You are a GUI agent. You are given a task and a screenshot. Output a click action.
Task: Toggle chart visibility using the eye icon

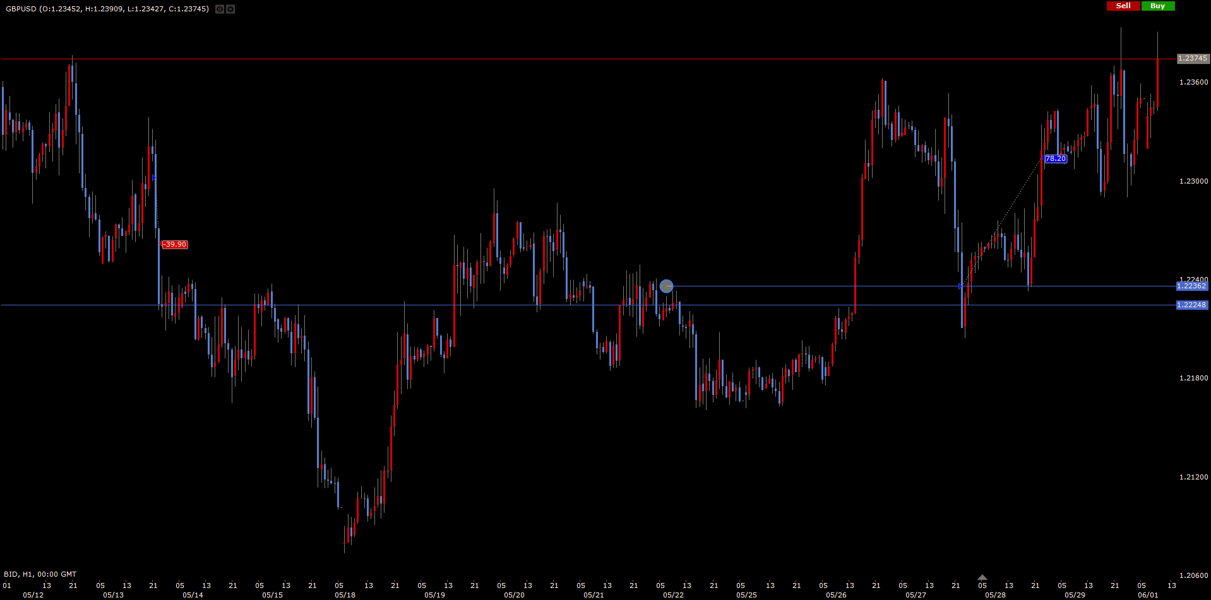(x=219, y=9)
